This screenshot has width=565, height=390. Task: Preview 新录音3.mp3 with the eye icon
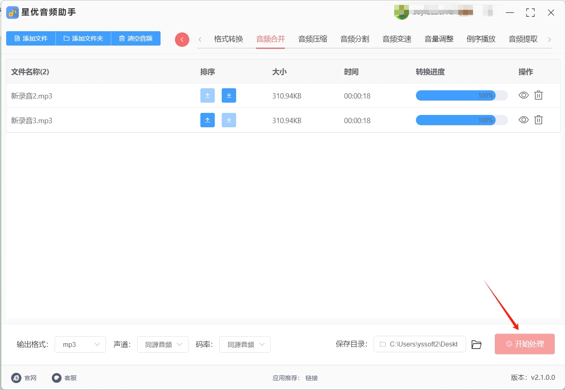click(524, 120)
